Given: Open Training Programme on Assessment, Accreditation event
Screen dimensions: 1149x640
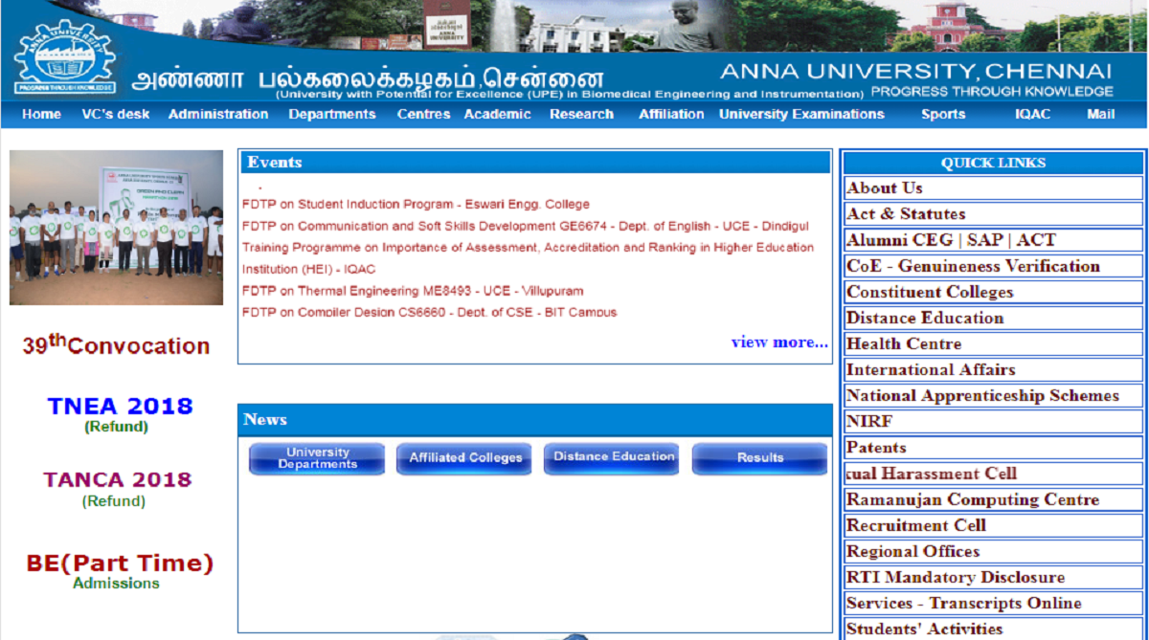Looking at the screenshot, I should 528,258.
